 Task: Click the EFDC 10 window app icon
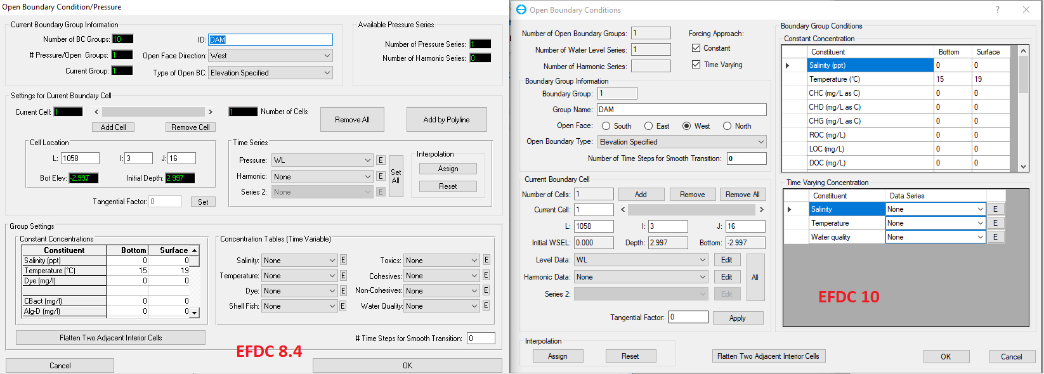pyautogui.click(x=521, y=10)
